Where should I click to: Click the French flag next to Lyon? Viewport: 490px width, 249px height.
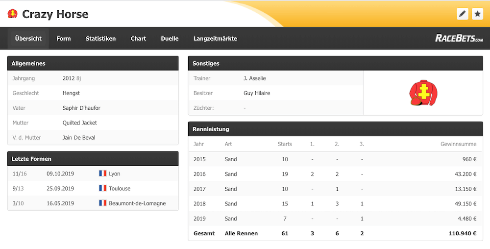(102, 174)
